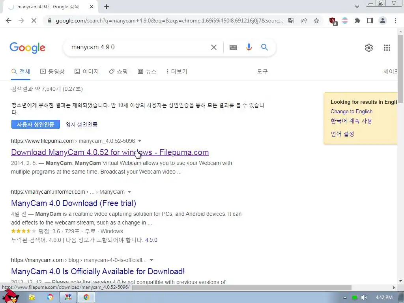Click the 4:42 PM clock
404x303 pixels.
(384, 297)
